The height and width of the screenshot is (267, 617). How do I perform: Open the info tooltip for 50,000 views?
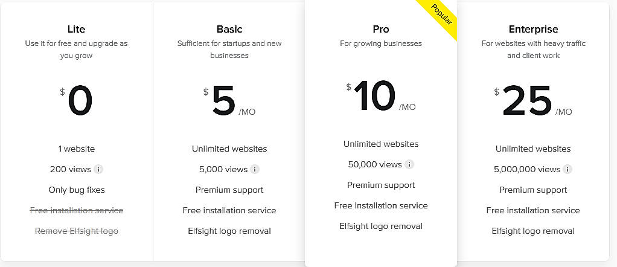(409, 164)
